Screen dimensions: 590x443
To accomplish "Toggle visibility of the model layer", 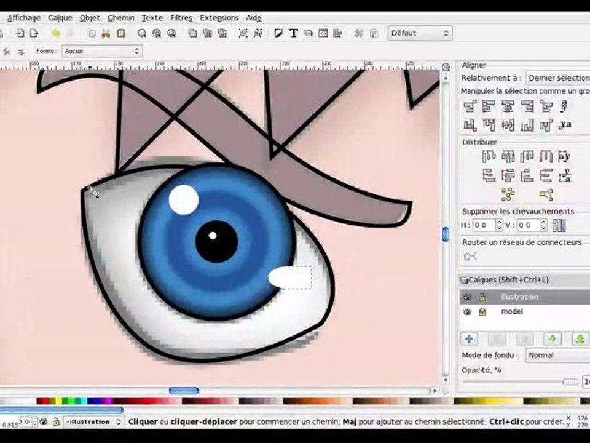I will tap(467, 311).
